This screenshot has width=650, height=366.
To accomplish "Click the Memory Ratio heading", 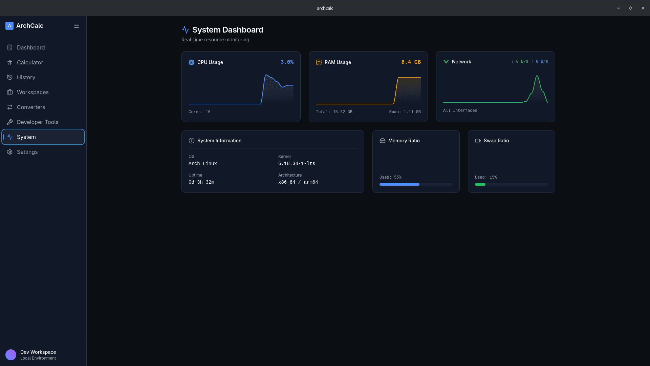I will click(404, 141).
